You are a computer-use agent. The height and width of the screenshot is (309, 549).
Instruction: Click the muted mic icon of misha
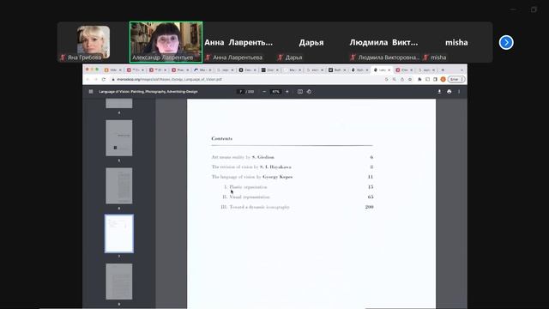425,58
